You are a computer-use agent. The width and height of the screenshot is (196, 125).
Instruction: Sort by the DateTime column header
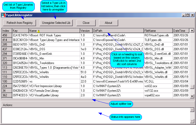pos(181,31)
